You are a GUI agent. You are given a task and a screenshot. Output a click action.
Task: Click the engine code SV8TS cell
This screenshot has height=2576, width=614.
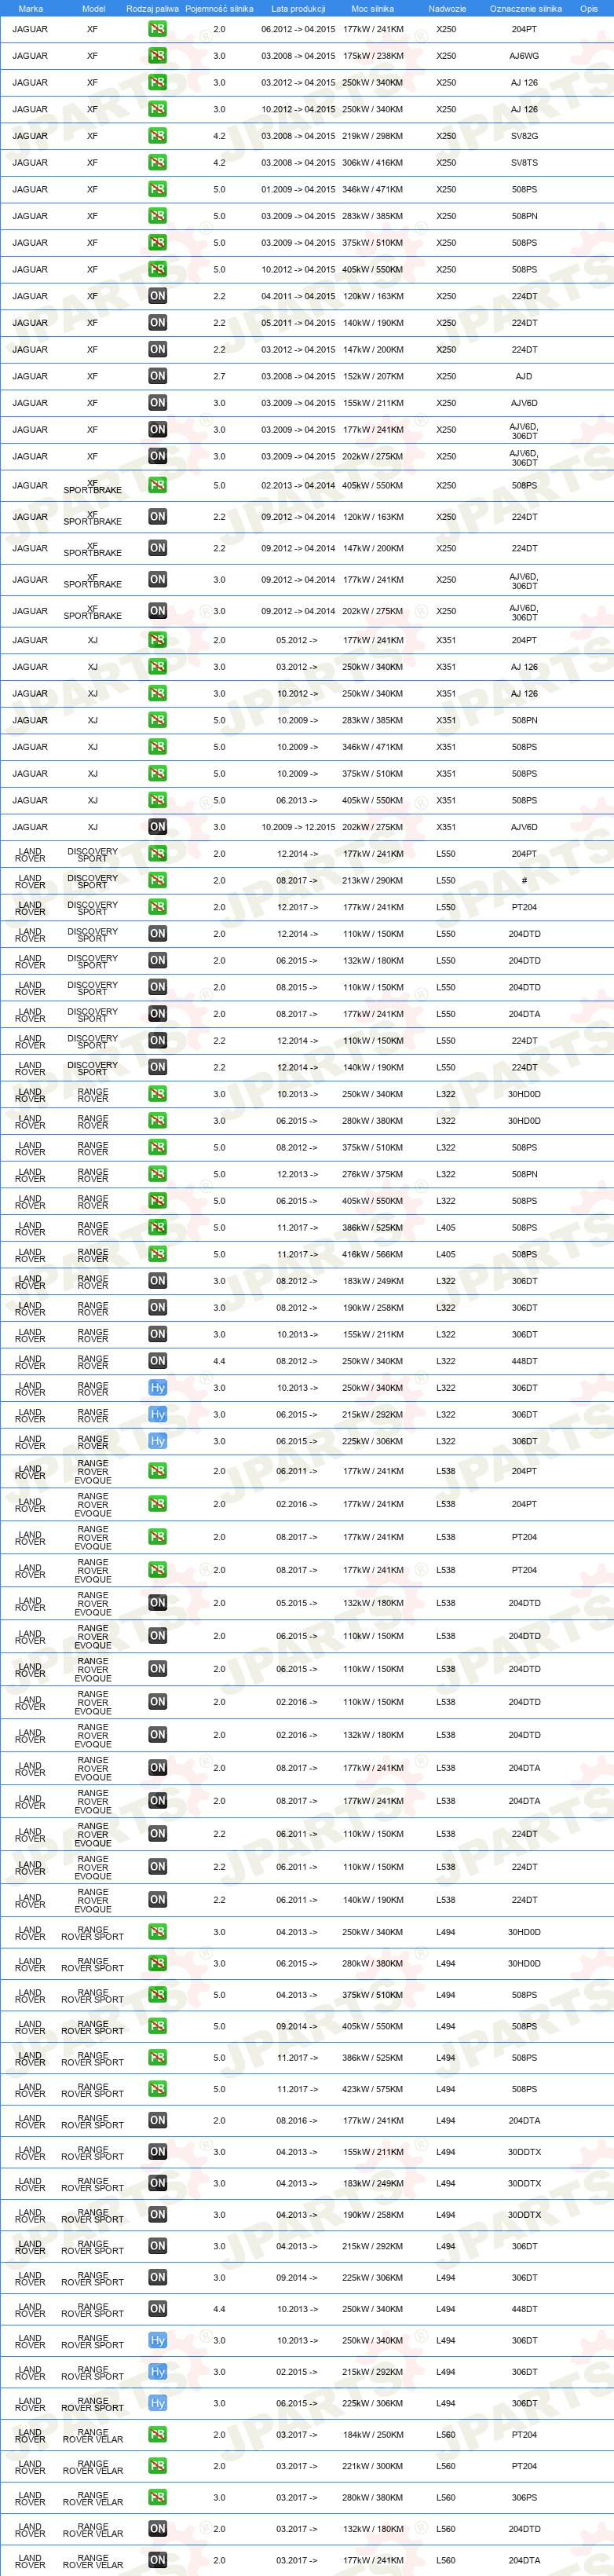click(x=524, y=162)
